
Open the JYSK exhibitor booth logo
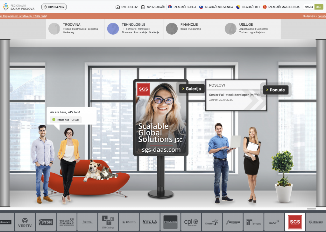[x=46, y=222]
